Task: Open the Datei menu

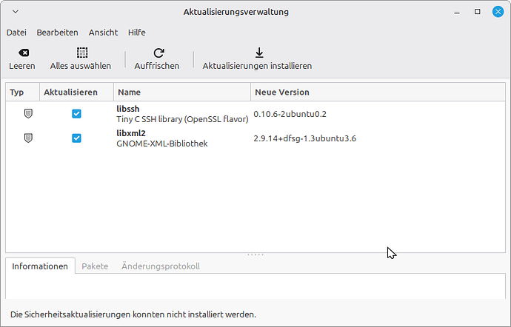Action: click(16, 33)
